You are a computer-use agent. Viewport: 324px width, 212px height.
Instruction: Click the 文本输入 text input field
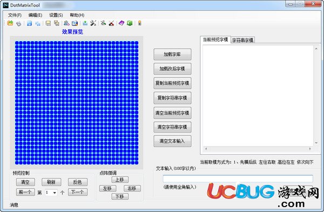pos(238,178)
